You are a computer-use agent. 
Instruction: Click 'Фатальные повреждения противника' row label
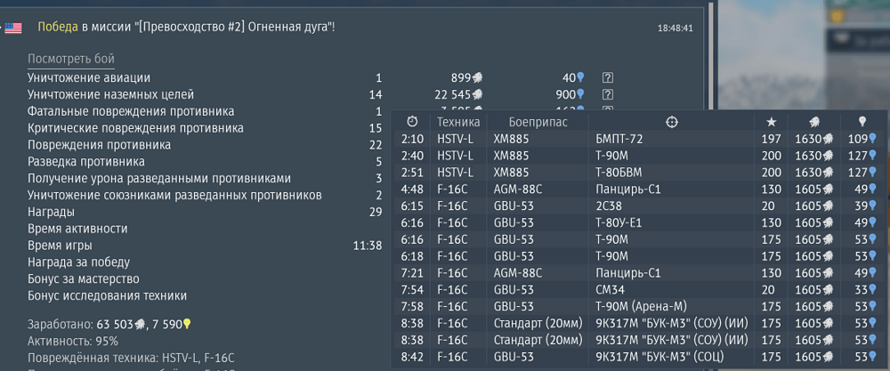[x=131, y=111]
